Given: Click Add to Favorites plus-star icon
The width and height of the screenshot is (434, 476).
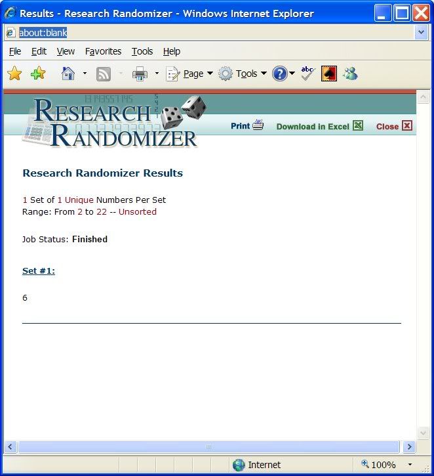Looking at the screenshot, I should [38, 74].
